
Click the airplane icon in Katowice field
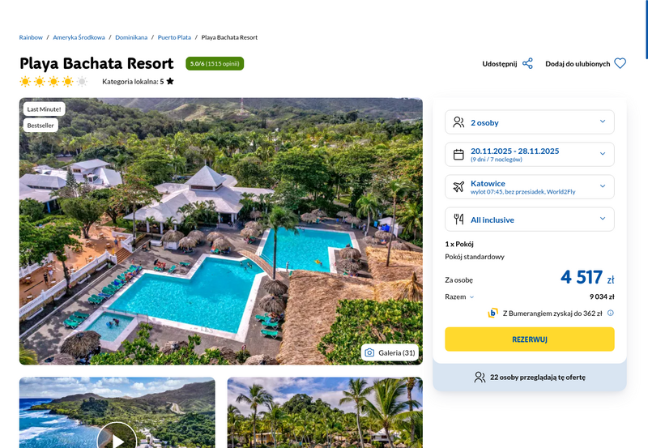tap(458, 187)
